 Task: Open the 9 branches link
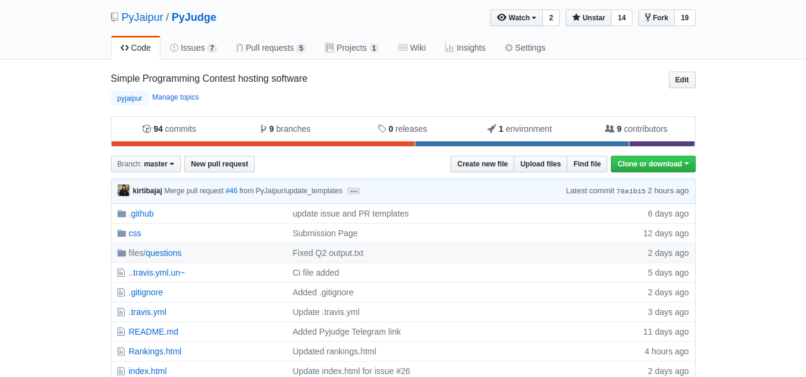tap(286, 129)
